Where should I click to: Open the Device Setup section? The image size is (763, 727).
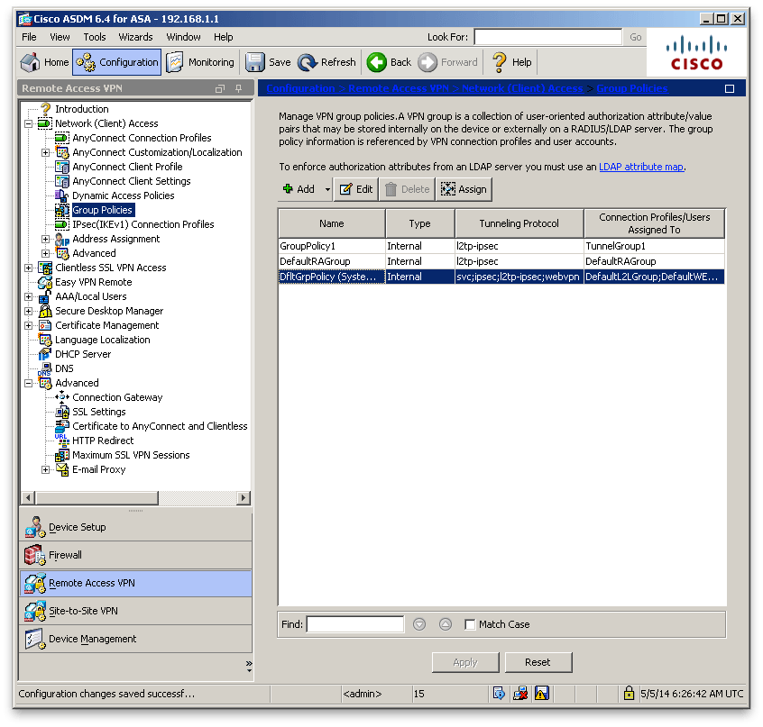(x=136, y=527)
